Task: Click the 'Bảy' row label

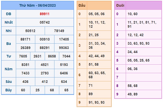Action: (x=9, y=90)
